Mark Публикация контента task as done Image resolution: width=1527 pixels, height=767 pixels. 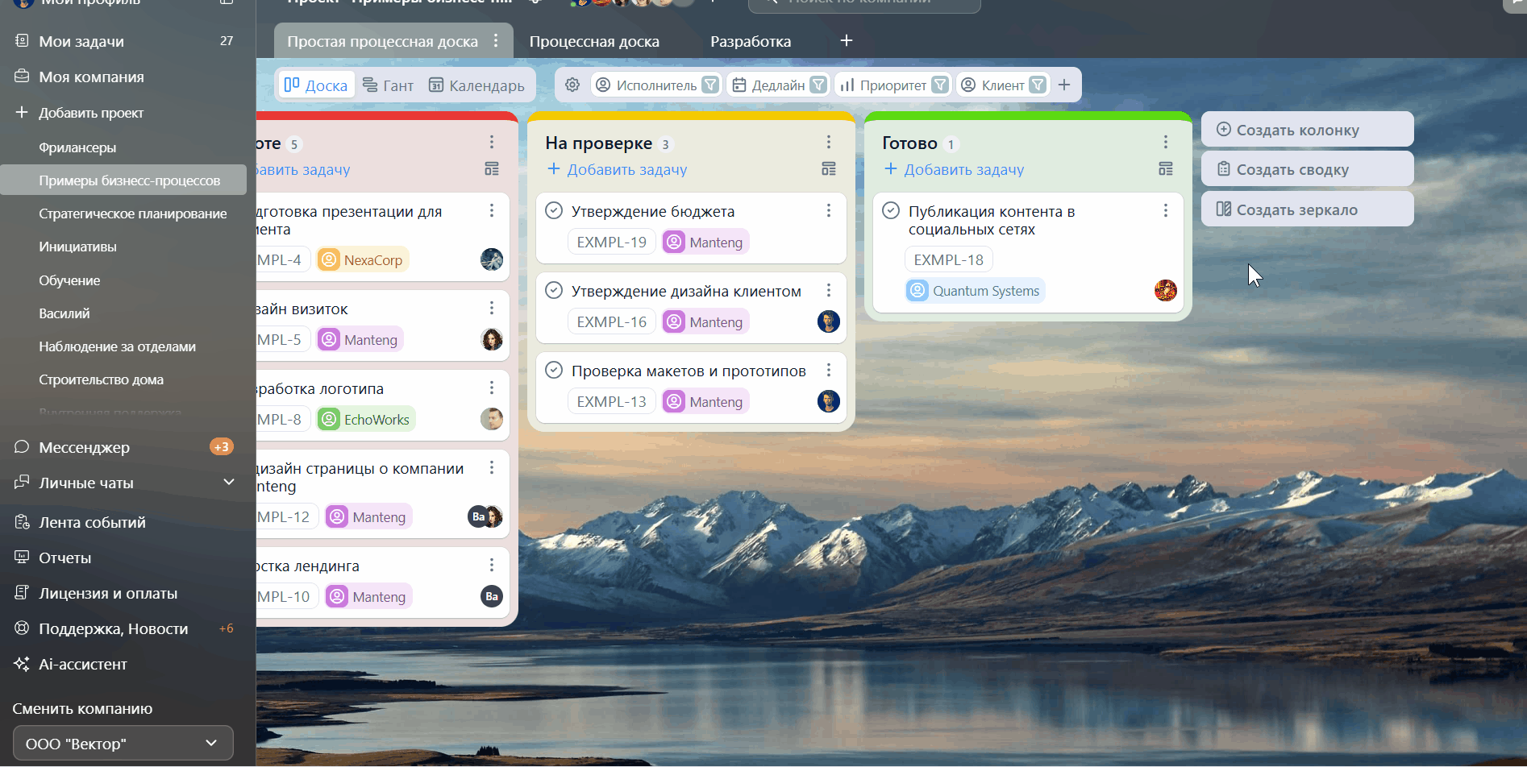point(891,211)
